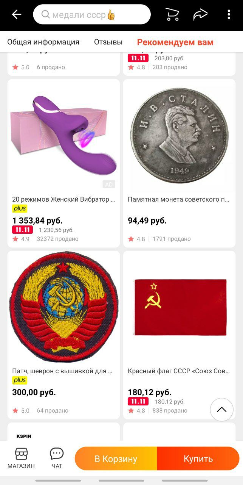
Task: Tap the В Корзину button
Action: coord(116,459)
